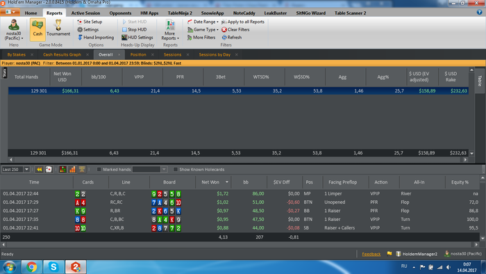Click Start HUD button

134,22
